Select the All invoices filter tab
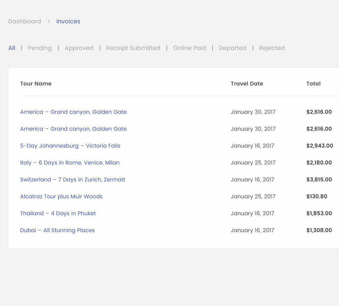Viewport: 339px width, 306px height. 12,48
